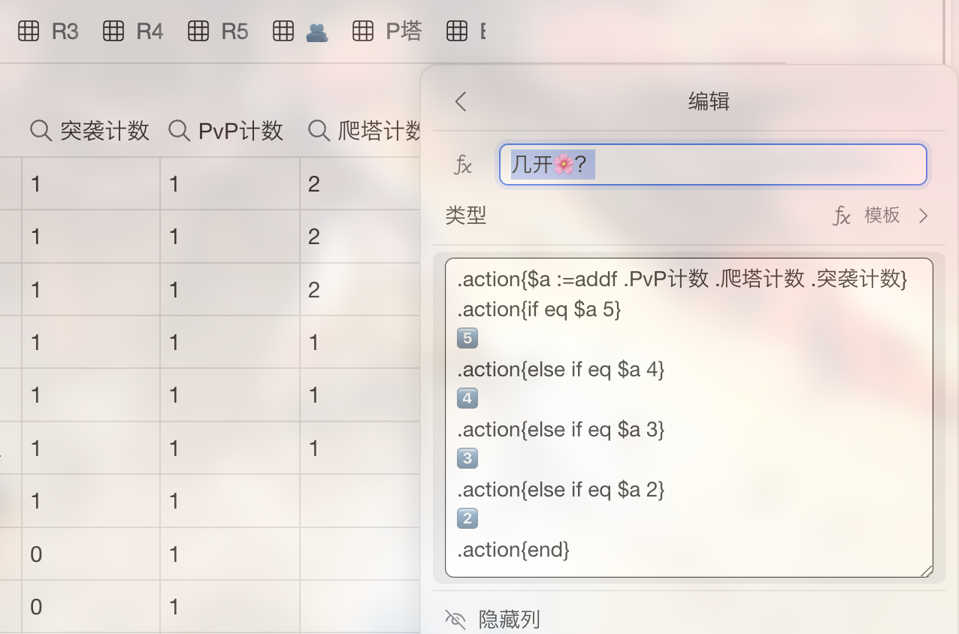The width and height of the screenshot is (959, 634).
Task: Click the search icon of 突袭计数 column
Action: (x=41, y=131)
